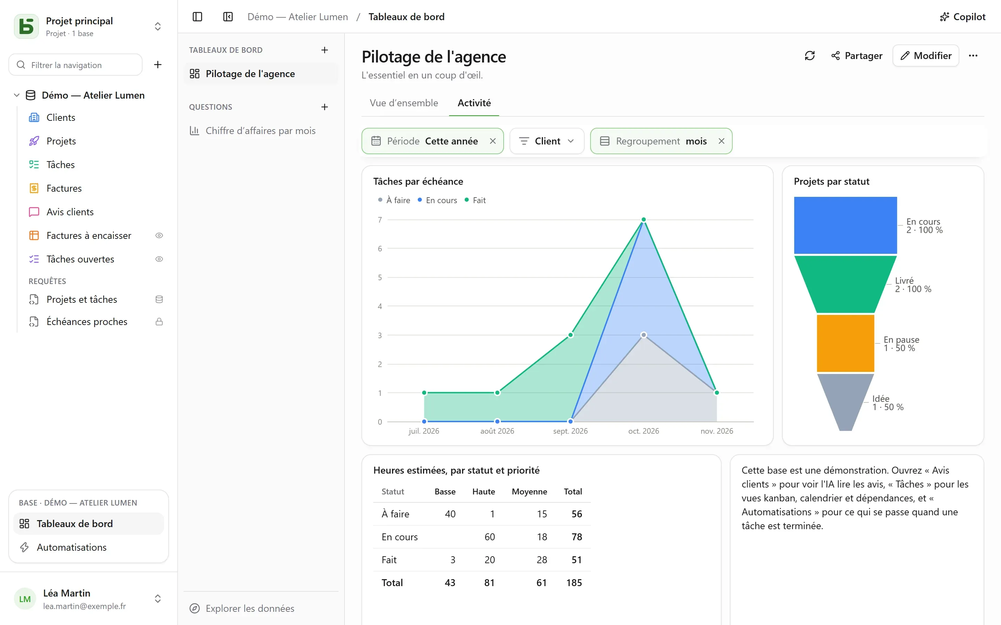Click the Partager button
This screenshot has height=625, width=1001.
[857, 56]
